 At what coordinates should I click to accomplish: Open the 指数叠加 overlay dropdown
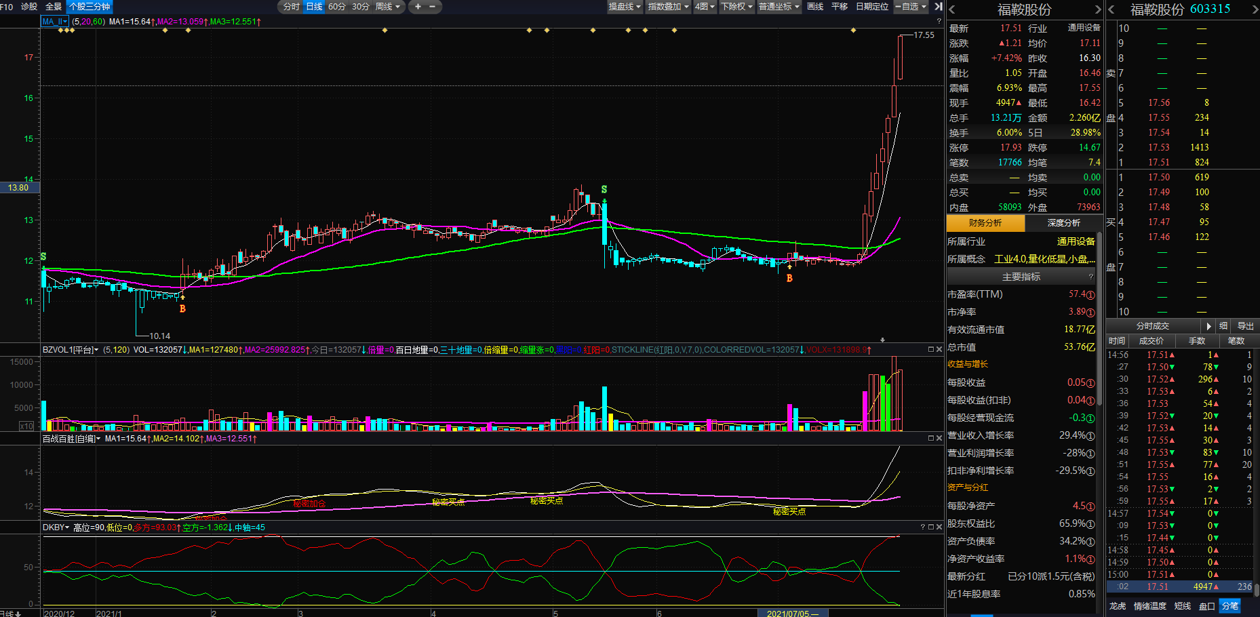pyautogui.click(x=668, y=7)
